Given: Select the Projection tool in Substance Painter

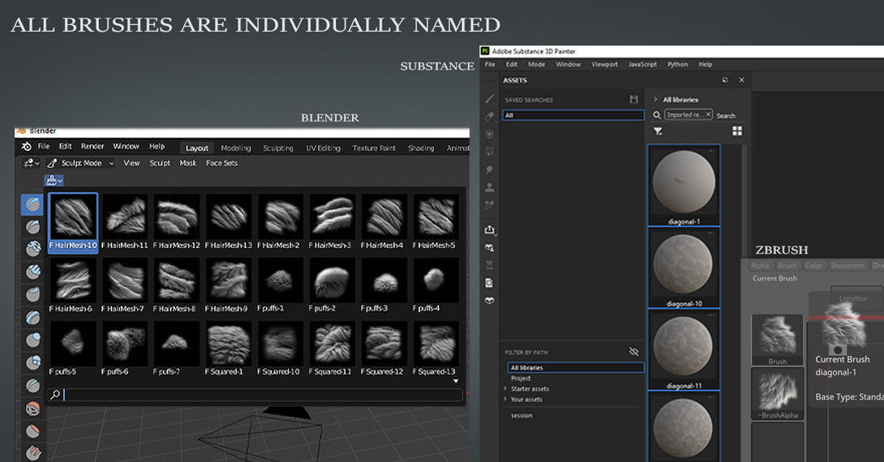Looking at the screenshot, I should coord(489,134).
